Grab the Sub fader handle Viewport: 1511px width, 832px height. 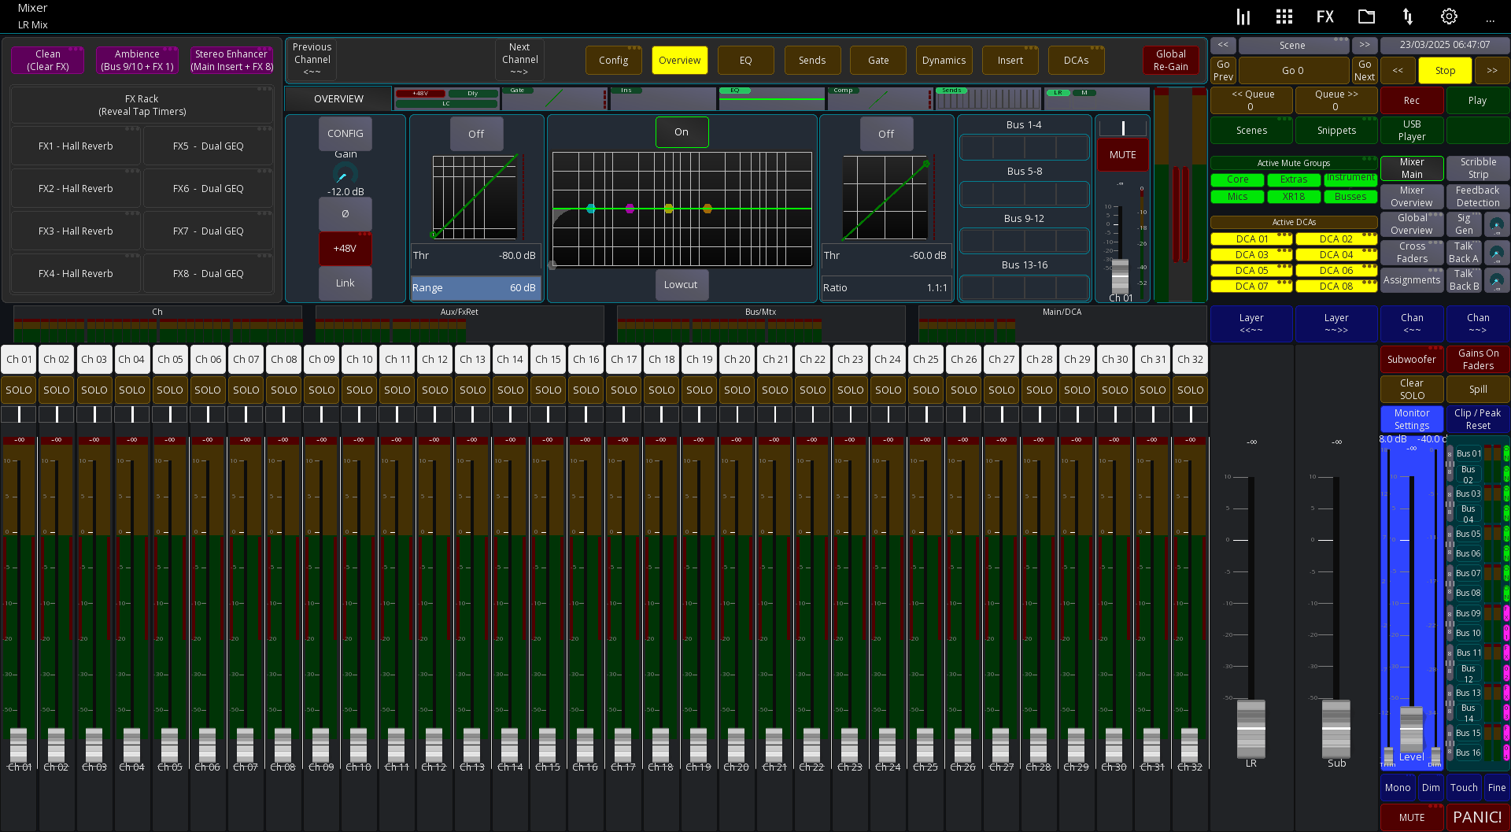click(1336, 728)
